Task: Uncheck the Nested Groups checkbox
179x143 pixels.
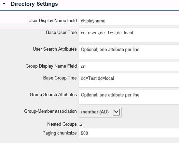Action: (x=81, y=125)
